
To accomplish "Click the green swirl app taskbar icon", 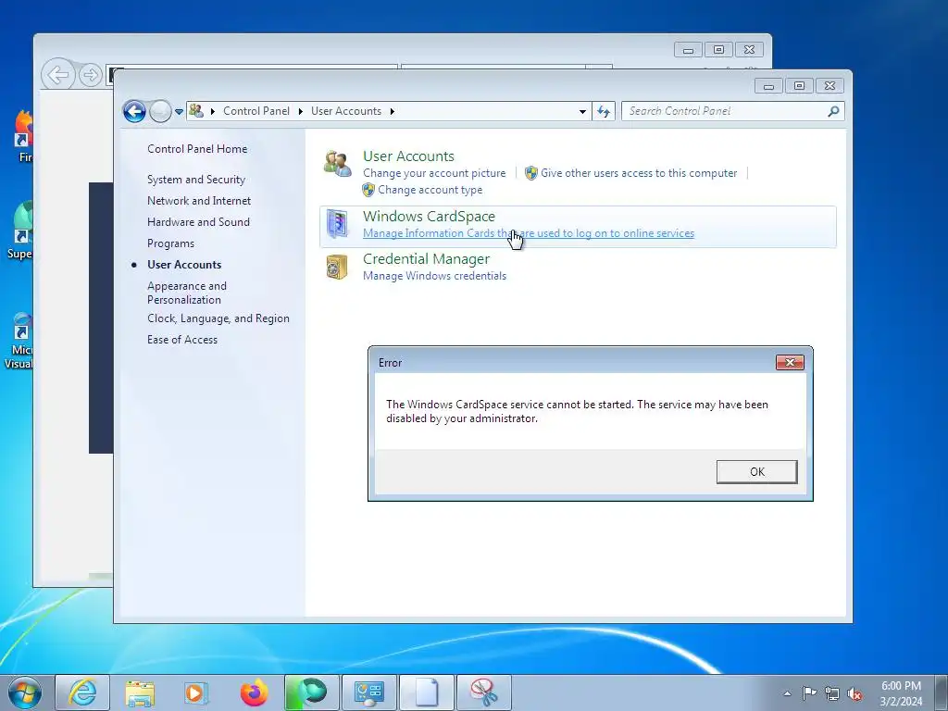I will click(x=312, y=692).
